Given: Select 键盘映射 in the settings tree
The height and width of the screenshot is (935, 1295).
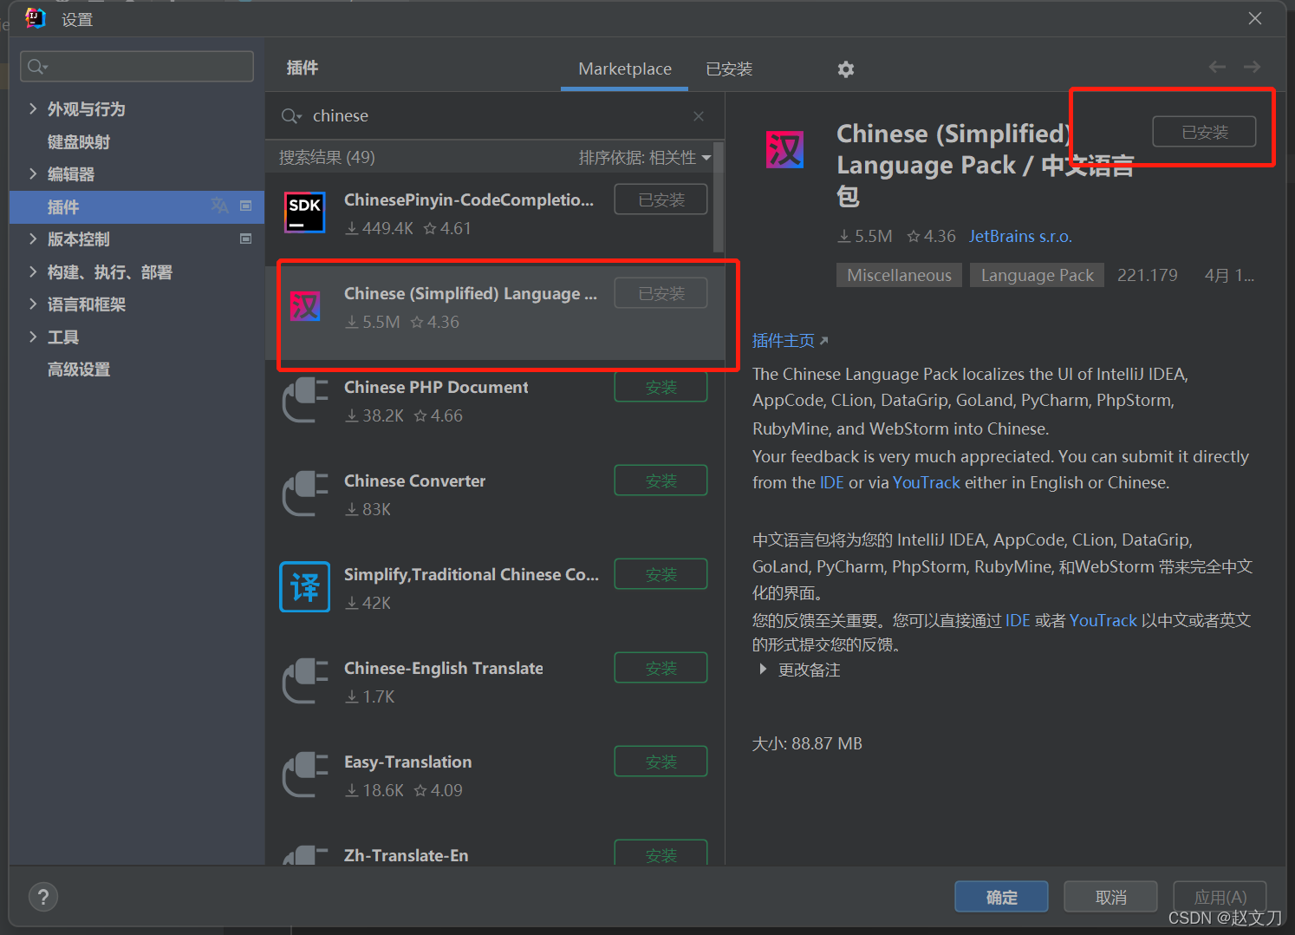Looking at the screenshot, I should point(79,141).
